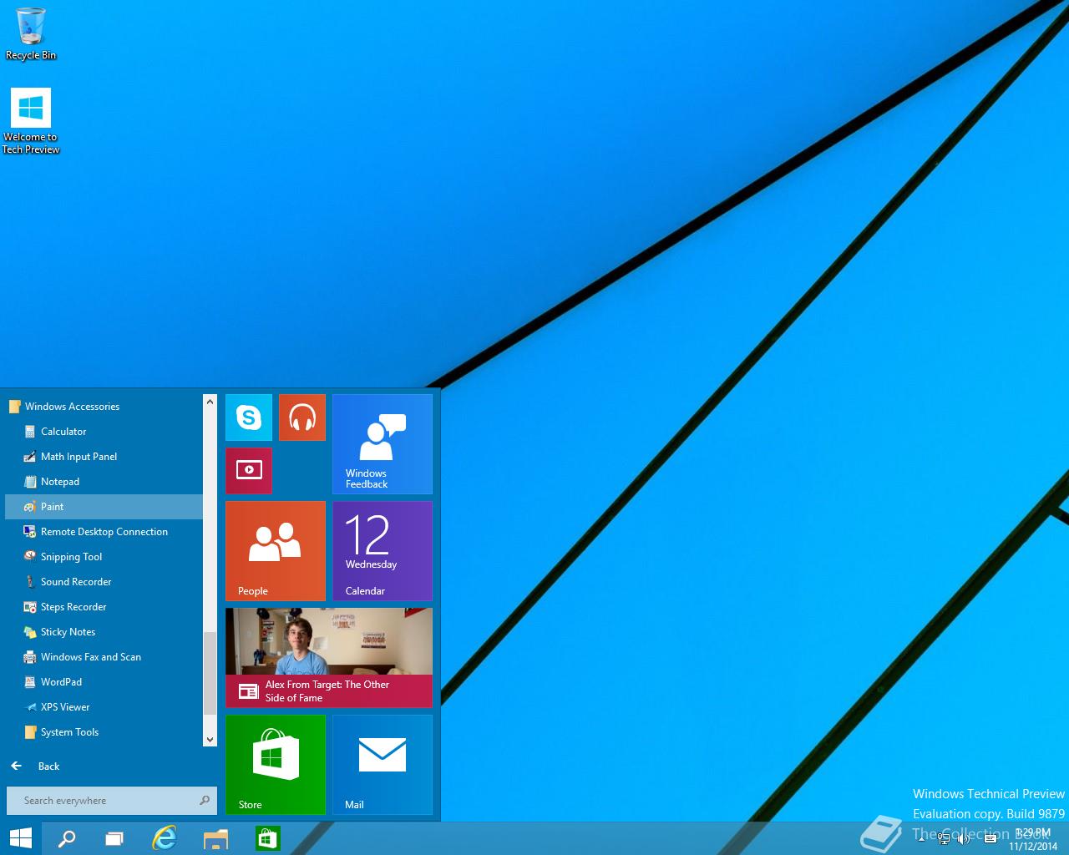Open Remote Desktop Connection
The image size is (1069, 855).
pos(104,532)
